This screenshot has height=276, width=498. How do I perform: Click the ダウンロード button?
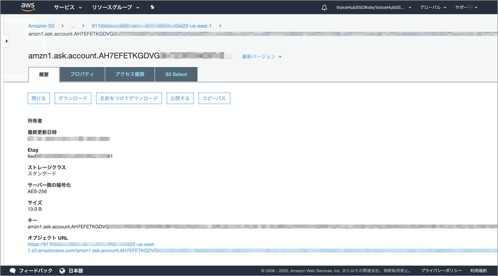(73, 98)
